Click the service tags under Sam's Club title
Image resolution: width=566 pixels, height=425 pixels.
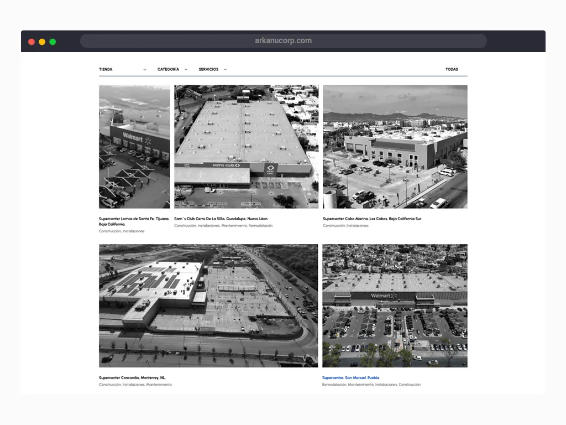[223, 226]
